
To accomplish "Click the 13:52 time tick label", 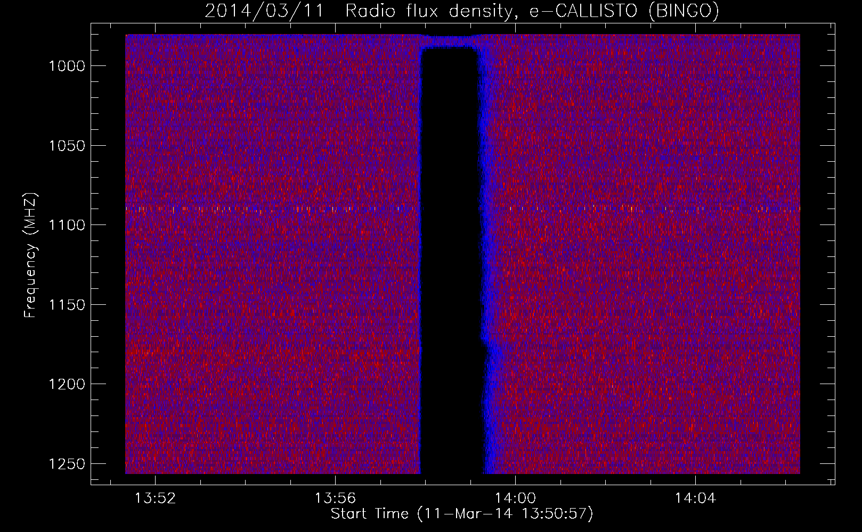I will 155,498.
